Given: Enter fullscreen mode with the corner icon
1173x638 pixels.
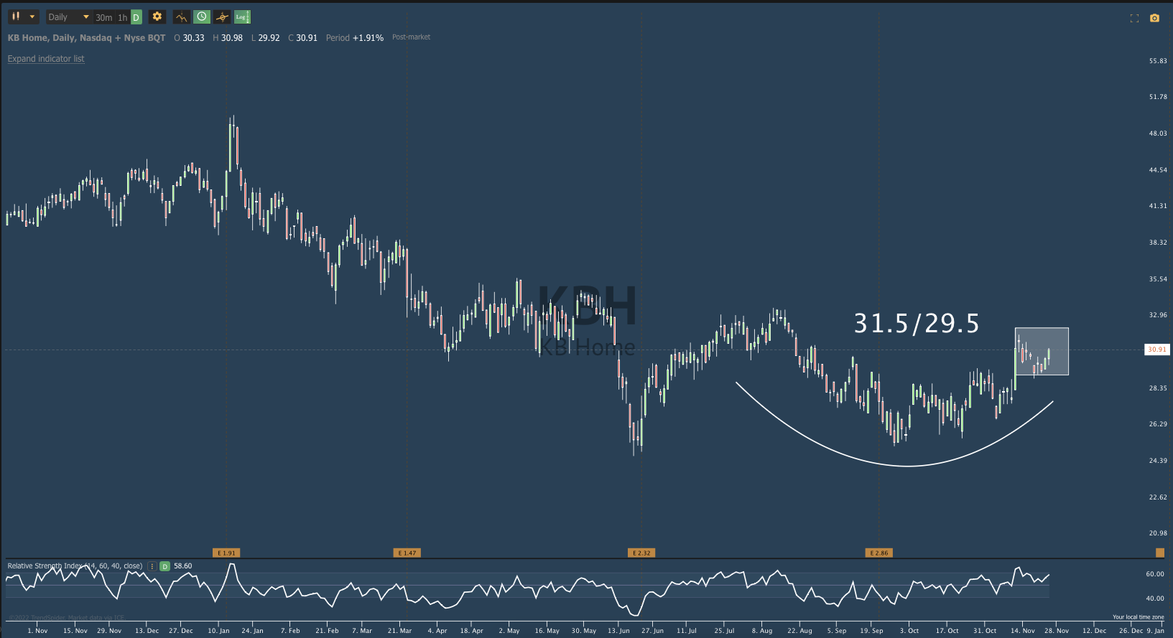Looking at the screenshot, I should [1135, 18].
